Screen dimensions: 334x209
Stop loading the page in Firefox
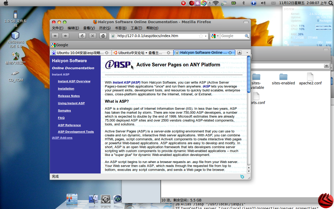click(x=93, y=36)
